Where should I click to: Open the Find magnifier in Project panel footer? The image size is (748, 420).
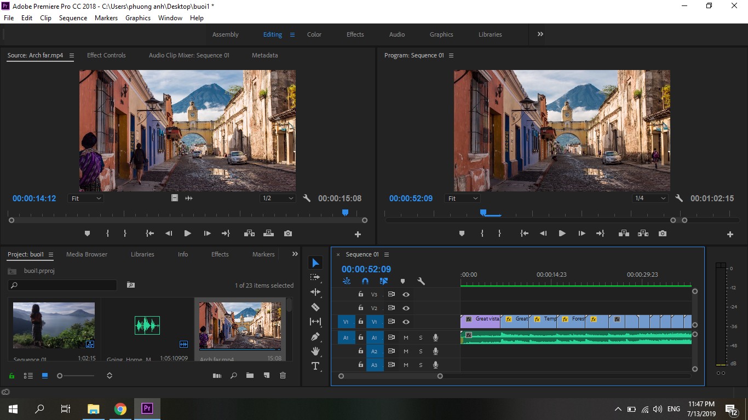[x=234, y=375]
